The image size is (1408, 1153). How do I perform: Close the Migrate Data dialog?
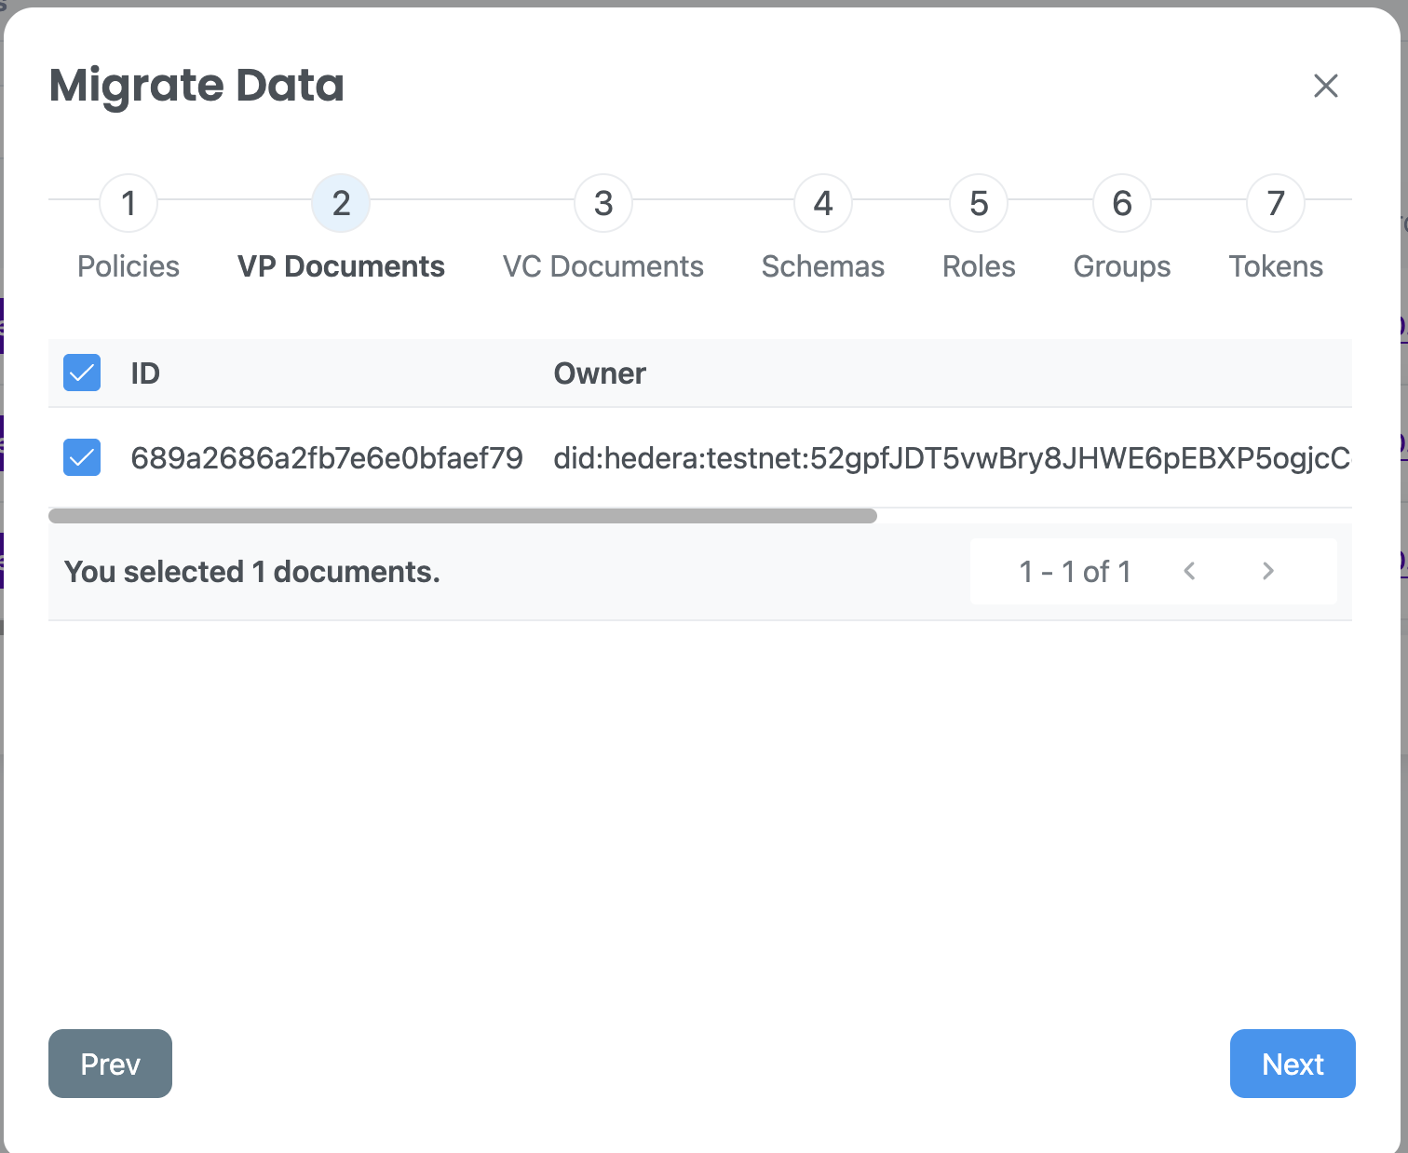[1325, 86]
